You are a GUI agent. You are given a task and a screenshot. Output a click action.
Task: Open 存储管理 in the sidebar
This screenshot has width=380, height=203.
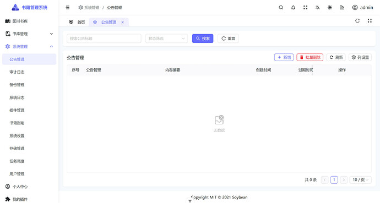29,149
